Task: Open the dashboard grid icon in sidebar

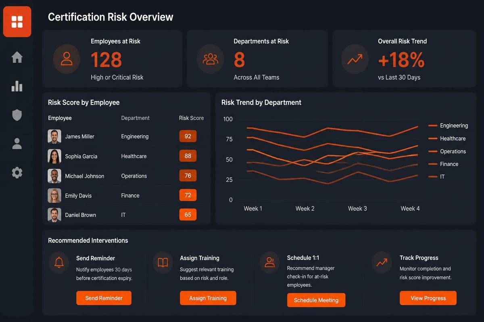Action: coord(17,22)
